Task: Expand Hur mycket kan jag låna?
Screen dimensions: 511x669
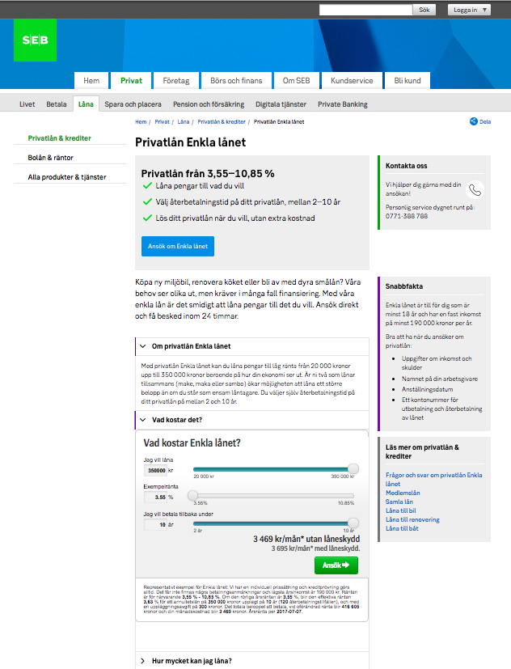Action: click(252, 660)
